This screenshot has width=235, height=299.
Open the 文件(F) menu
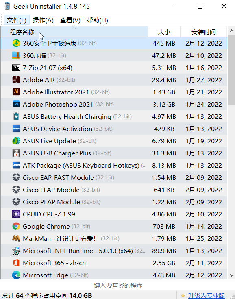[17, 20]
